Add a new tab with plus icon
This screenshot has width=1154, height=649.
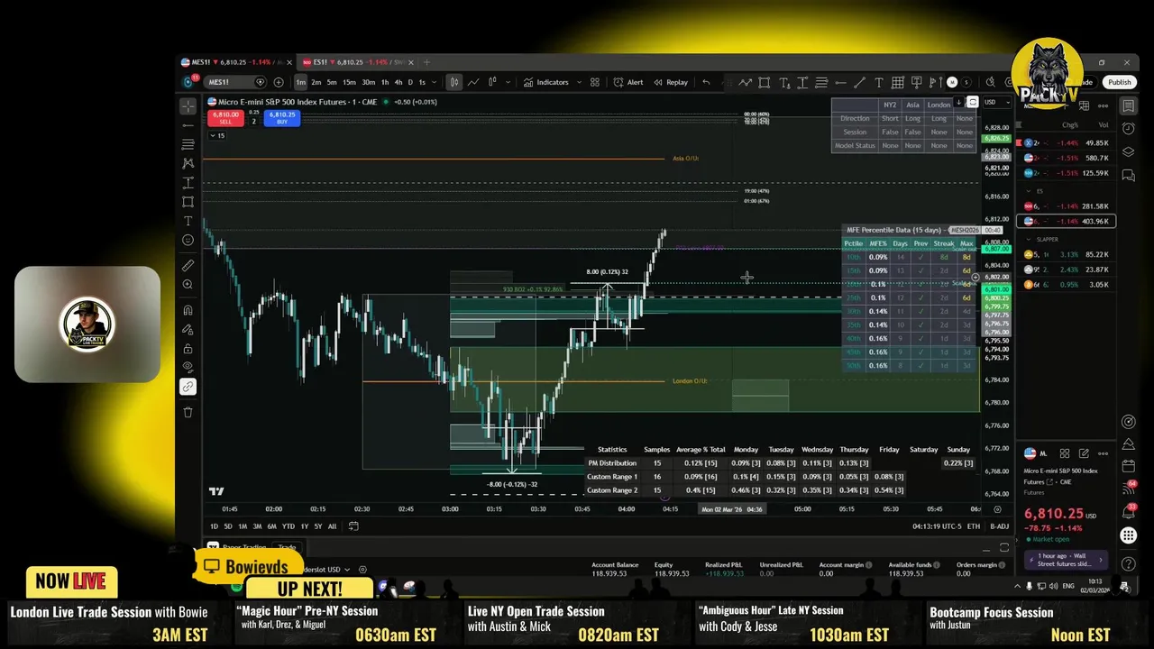coord(426,62)
